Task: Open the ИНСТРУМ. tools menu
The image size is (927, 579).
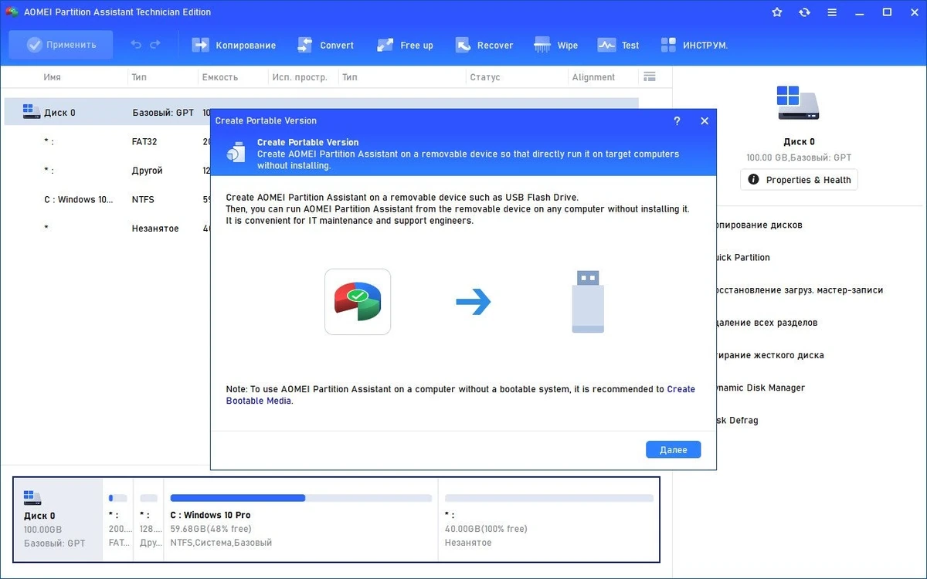Action: pos(694,45)
